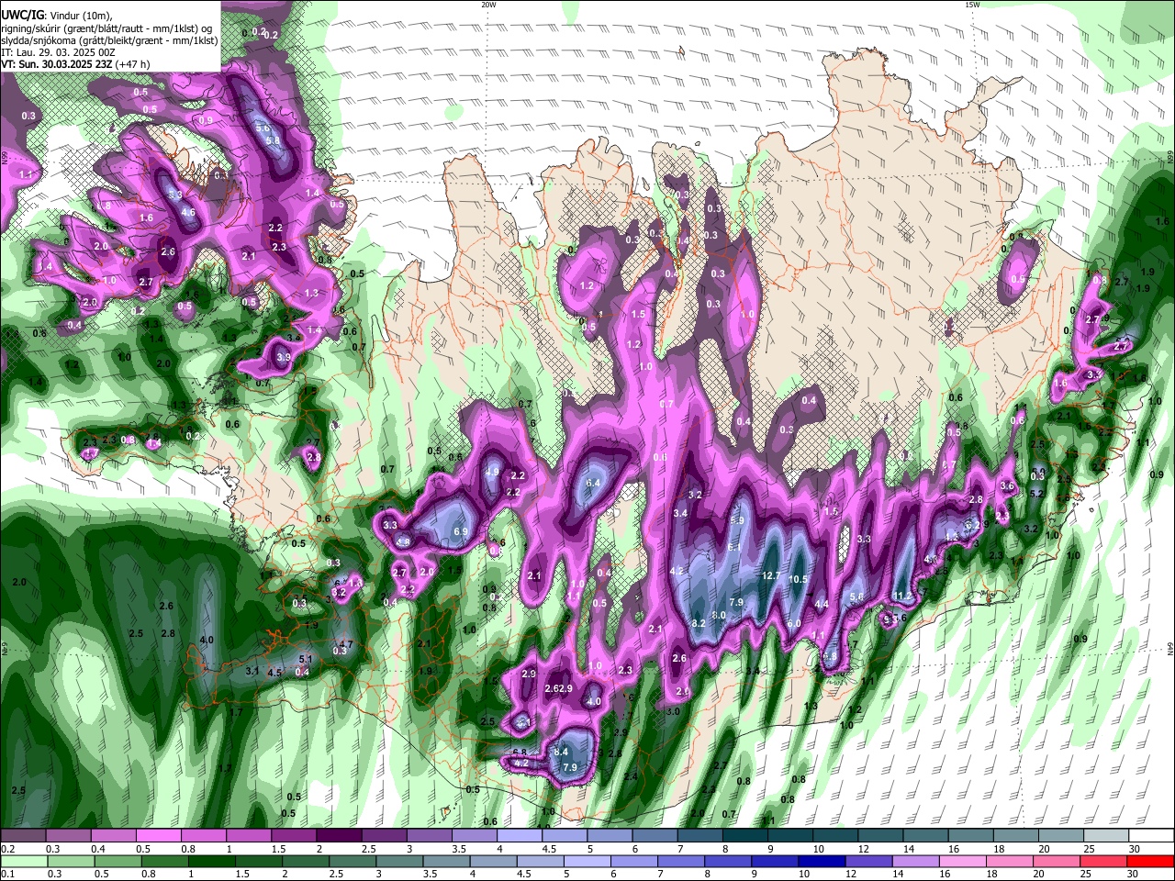
Task: Click the grey-blue 4–4.5 rain legend swatch
Action: (x=493, y=861)
